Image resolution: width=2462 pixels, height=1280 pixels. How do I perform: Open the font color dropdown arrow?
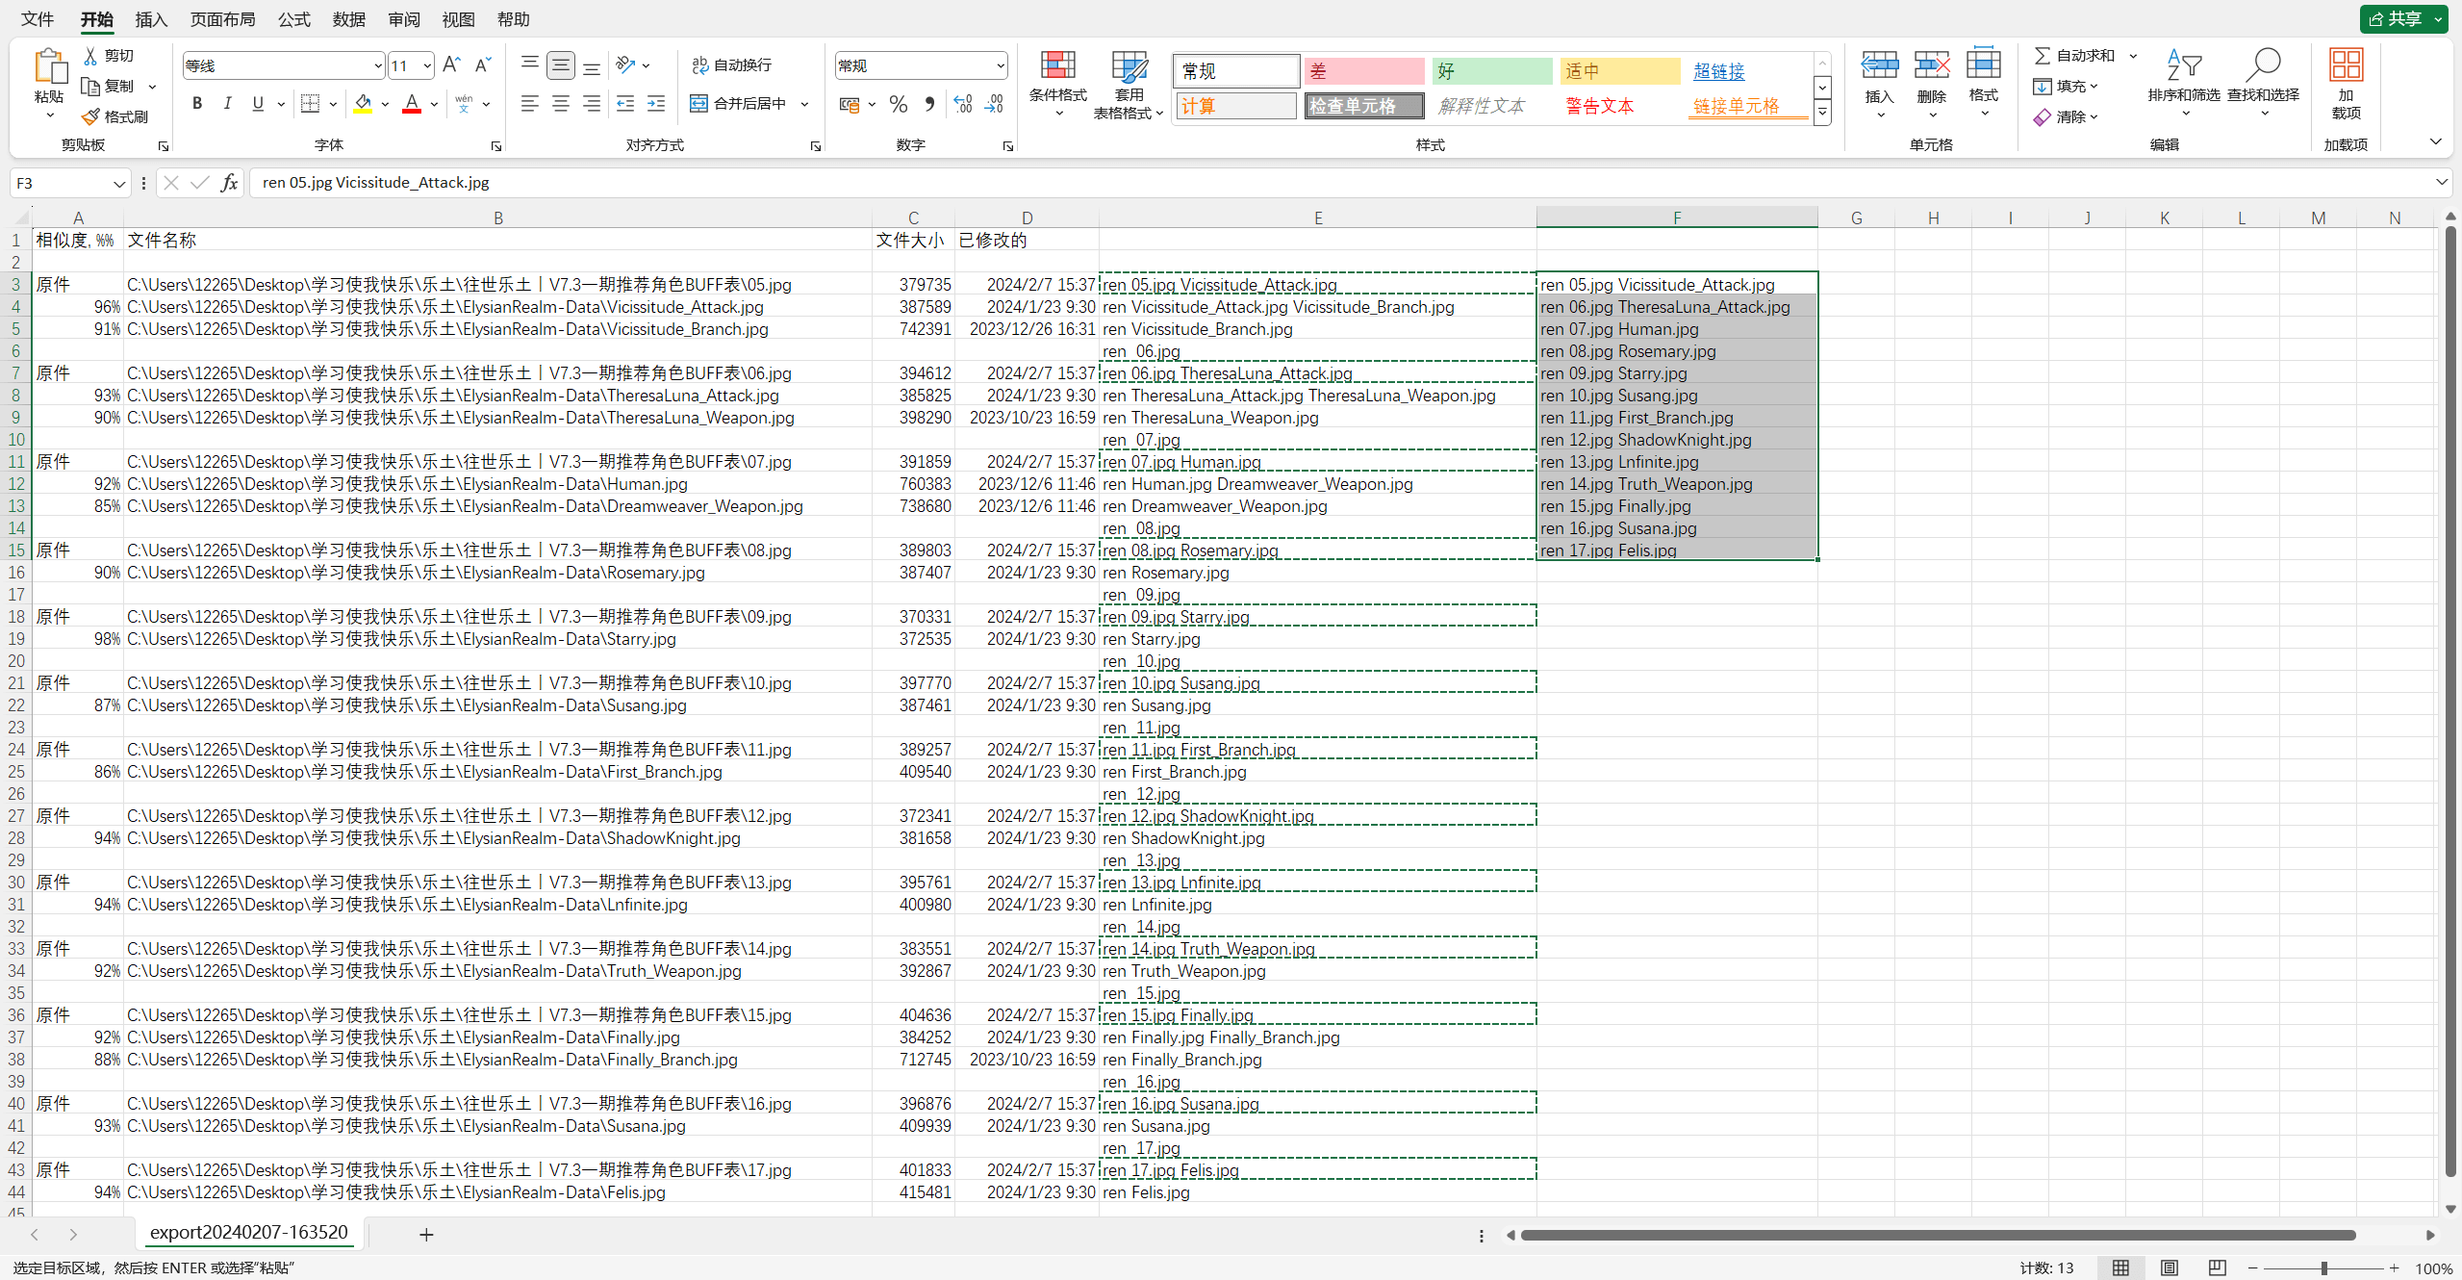(x=434, y=104)
